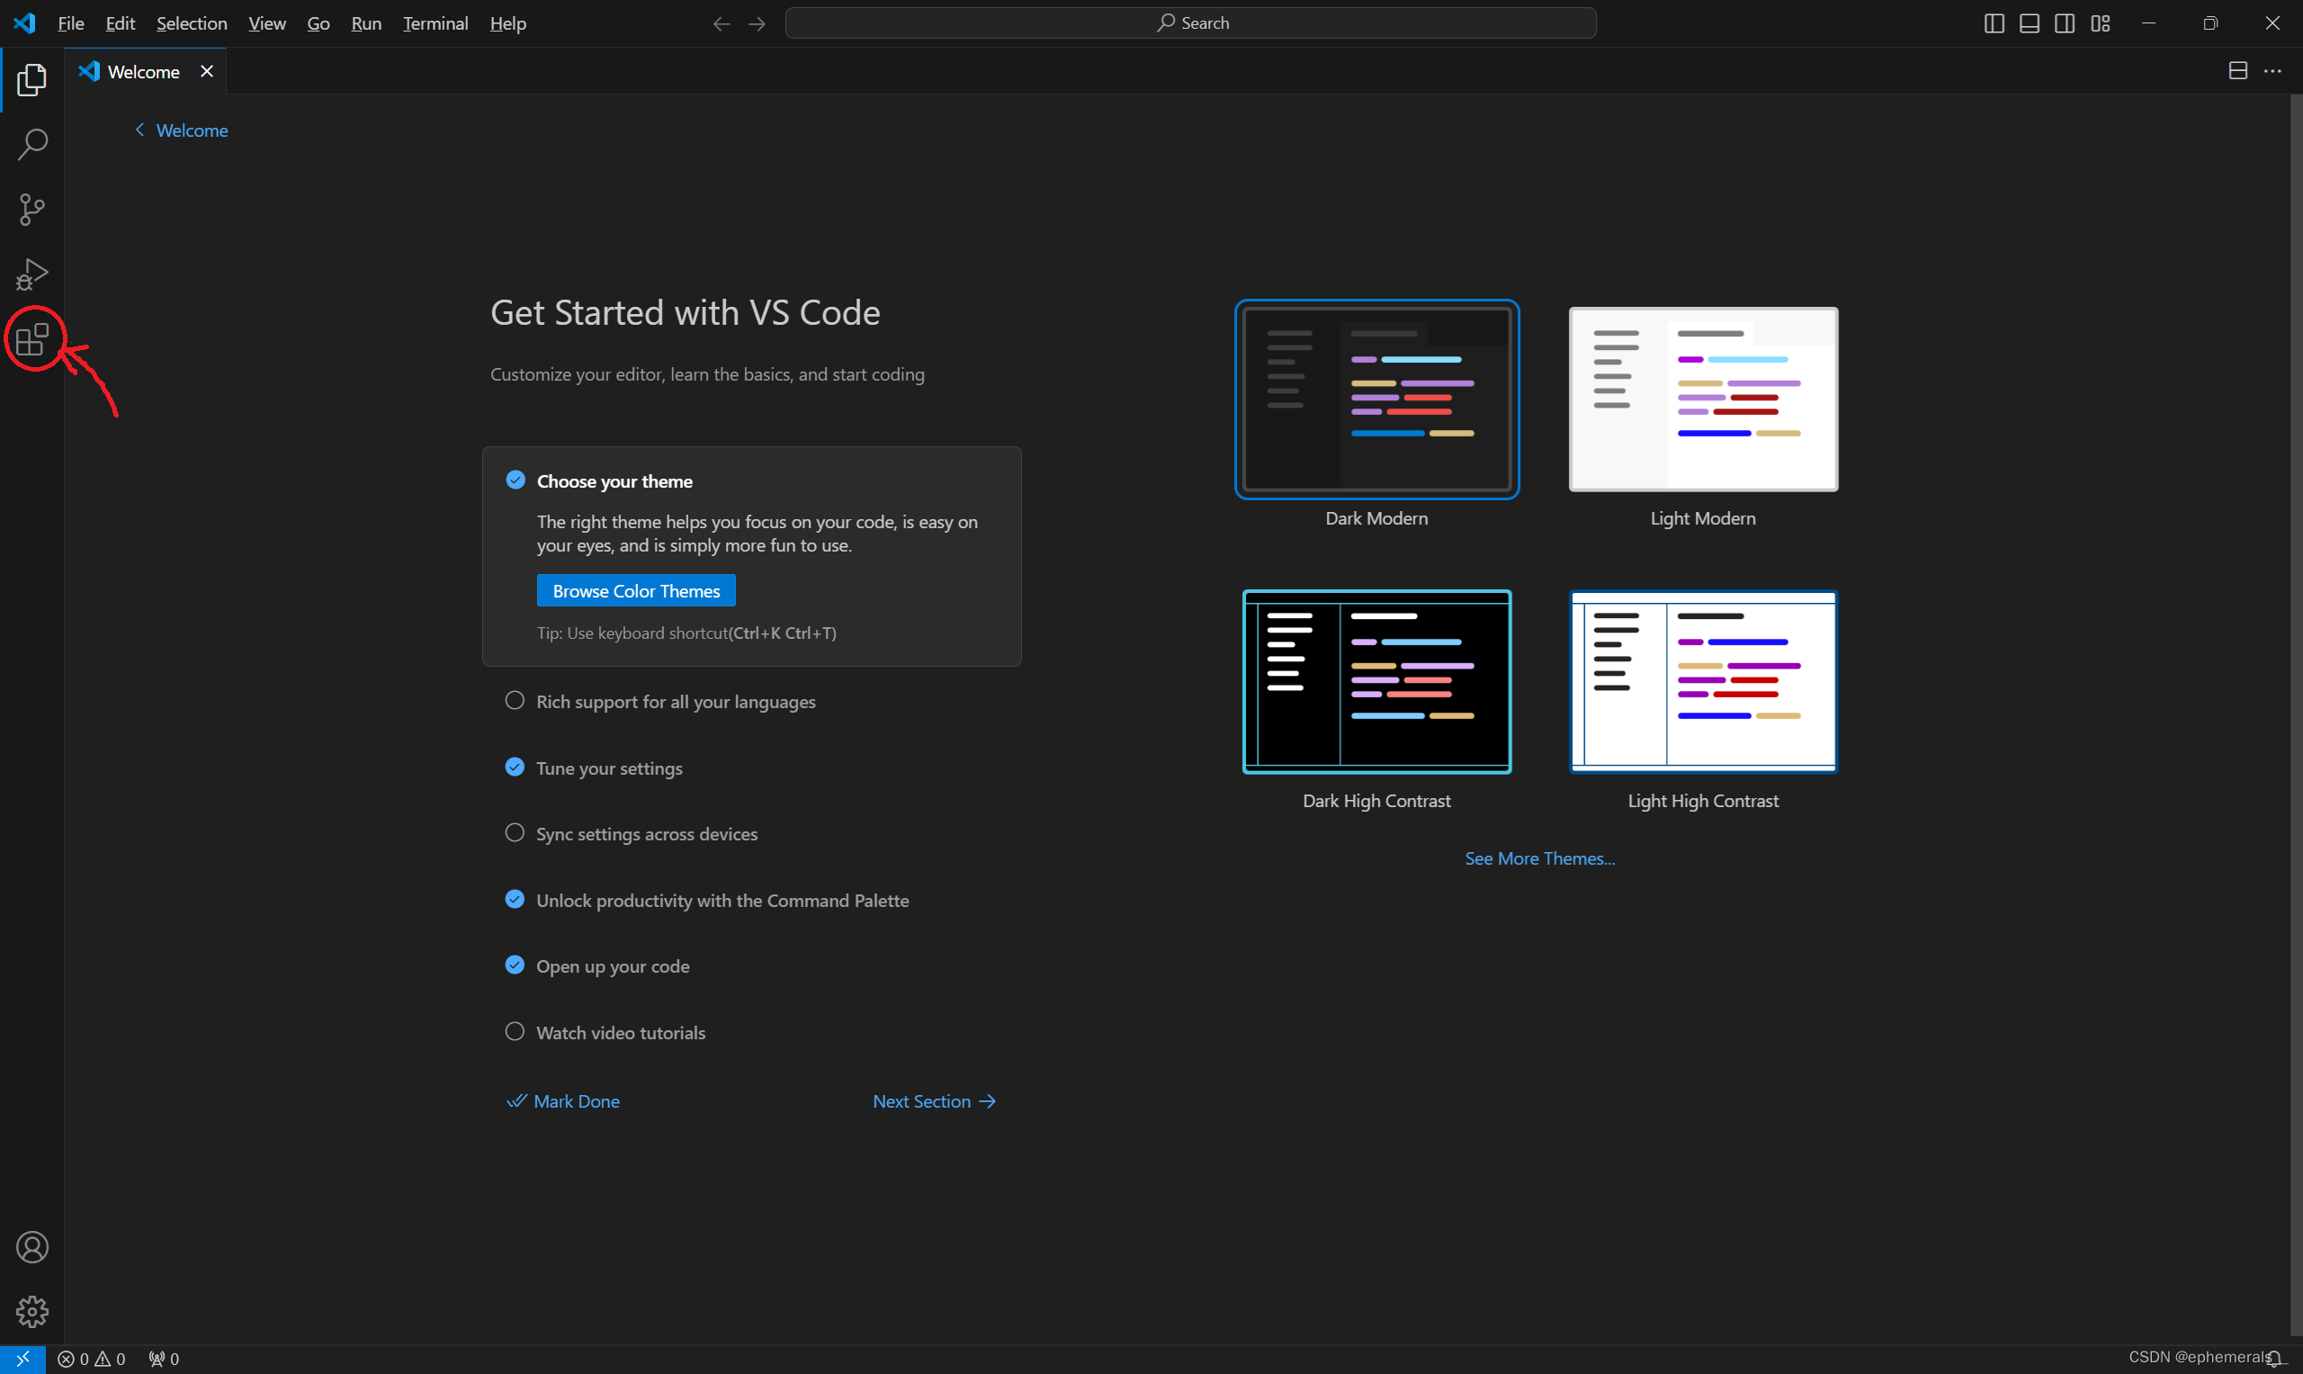Image resolution: width=2303 pixels, height=1374 pixels.
Task: Open the Terminal menu
Action: click(x=435, y=23)
